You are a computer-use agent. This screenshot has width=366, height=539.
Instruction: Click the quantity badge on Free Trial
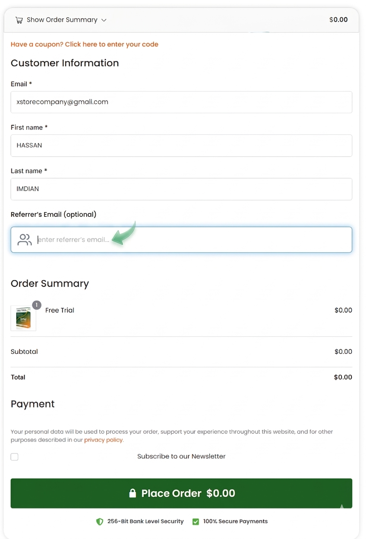(37, 305)
